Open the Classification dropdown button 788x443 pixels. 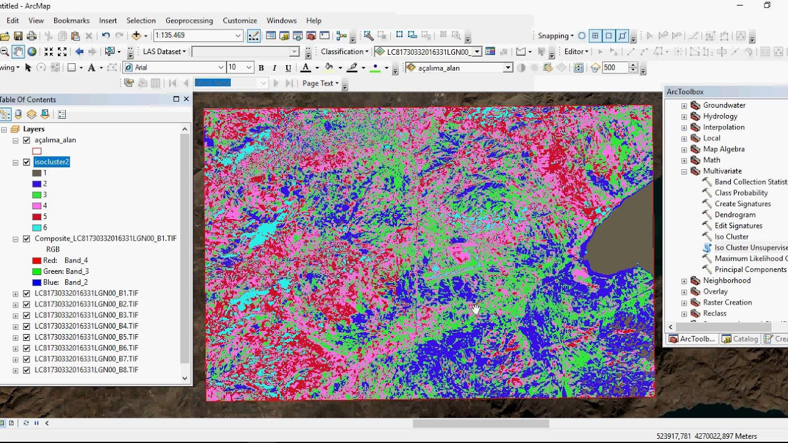tap(345, 52)
